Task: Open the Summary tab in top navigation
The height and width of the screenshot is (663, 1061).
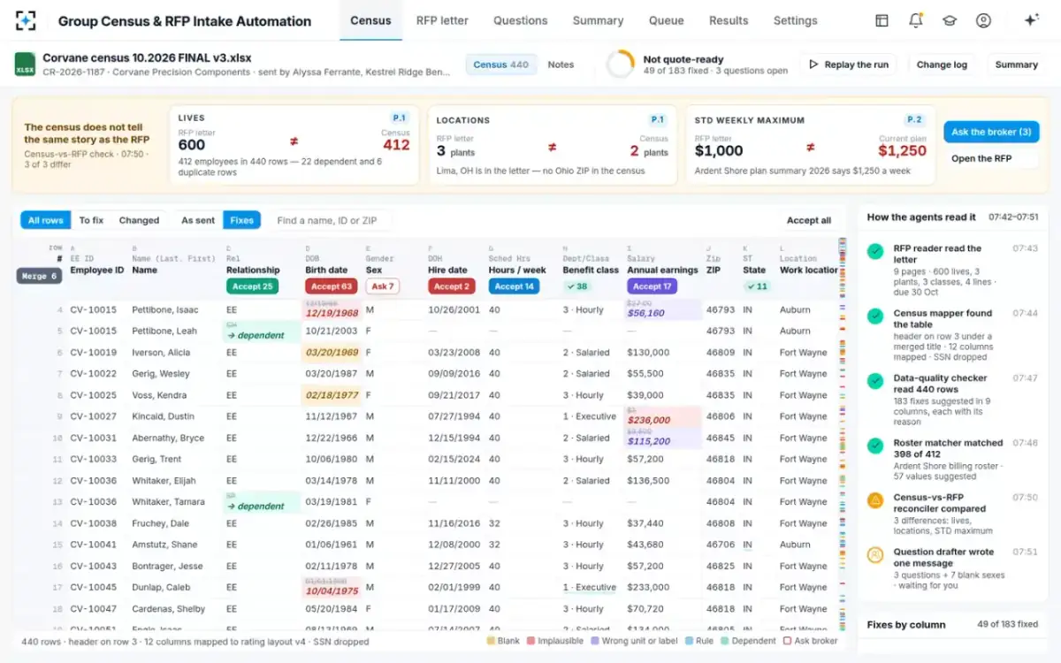Action: 598,20
